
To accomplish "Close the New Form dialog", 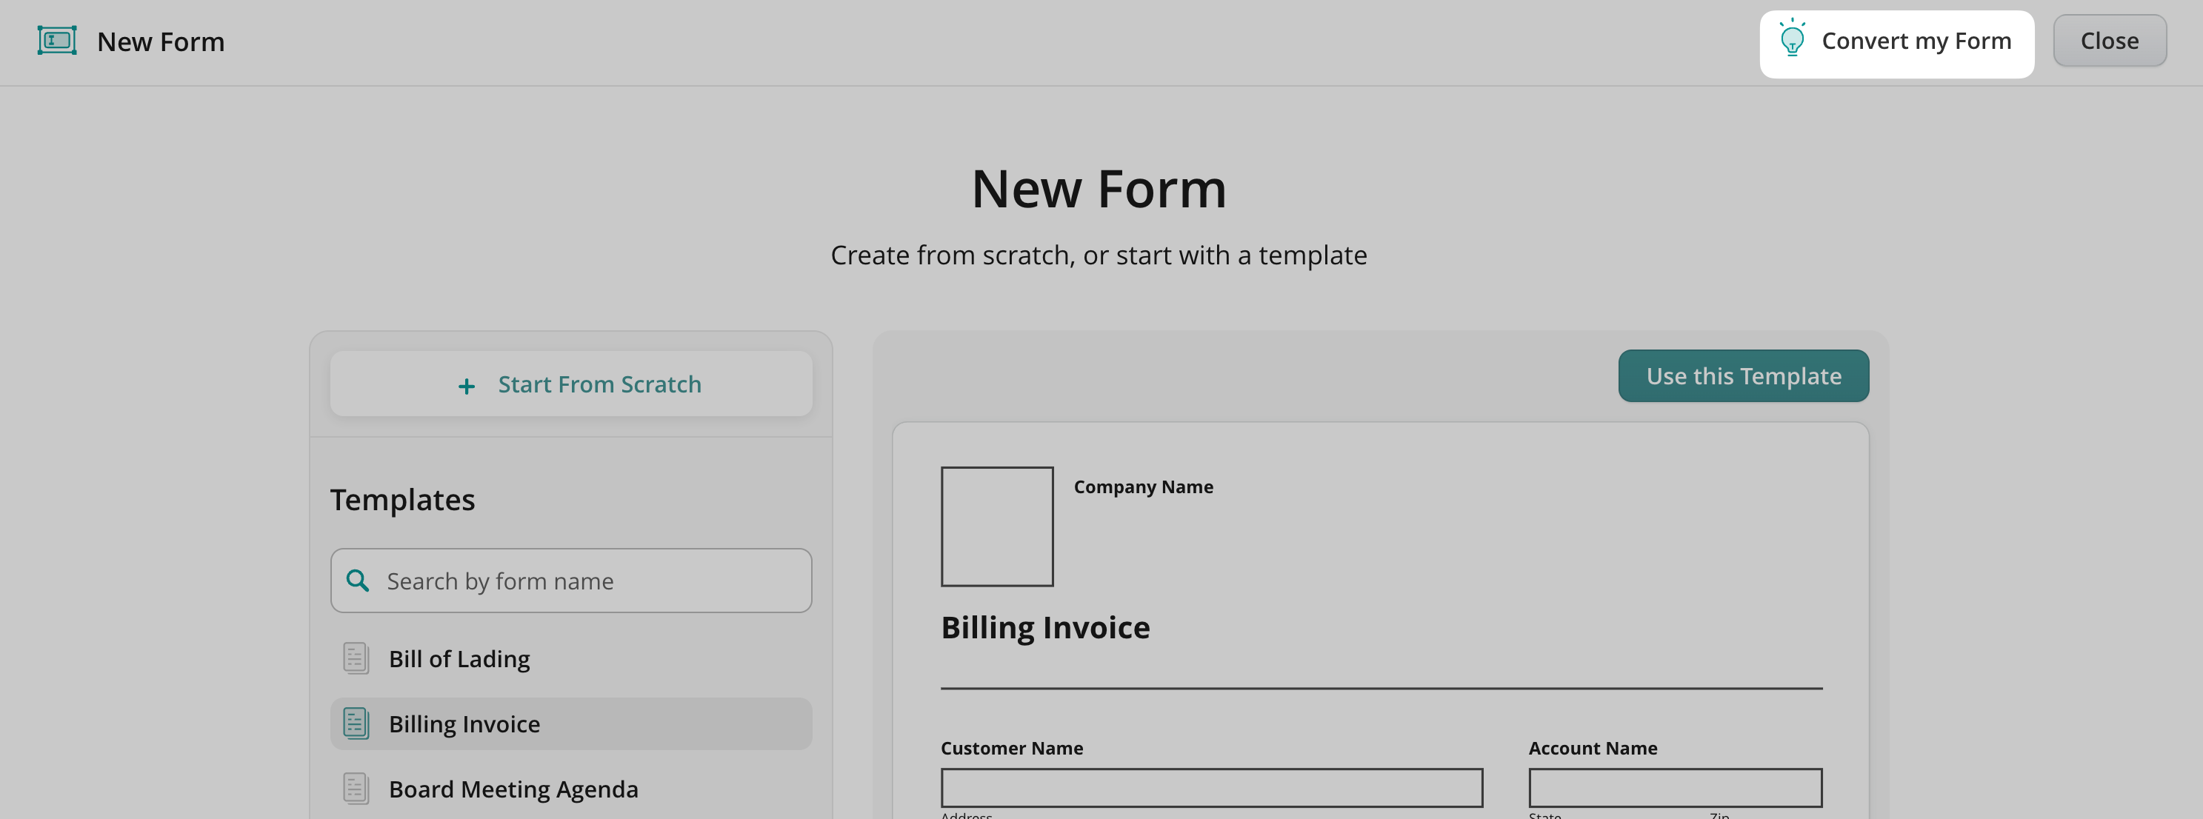I will (2109, 40).
